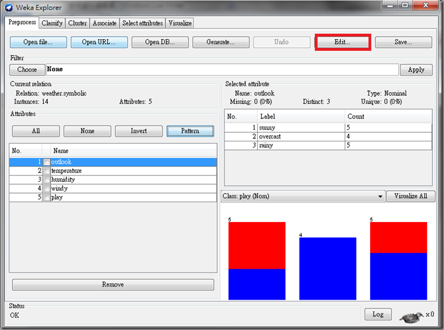Toggle the windy attribute checkbox
This screenshot has width=444, height=330.
coord(47,188)
